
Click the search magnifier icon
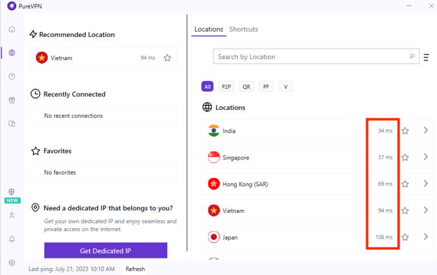click(412, 57)
